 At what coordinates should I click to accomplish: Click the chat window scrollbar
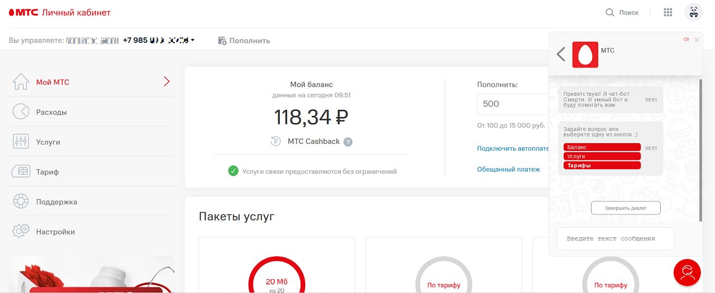(x=701, y=149)
